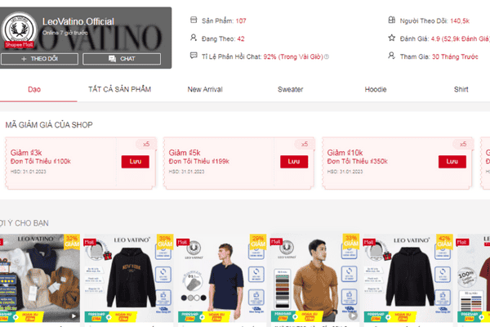The image size is (490, 327).
Task: Click the Đang Theo person icon
Action: coord(194,38)
